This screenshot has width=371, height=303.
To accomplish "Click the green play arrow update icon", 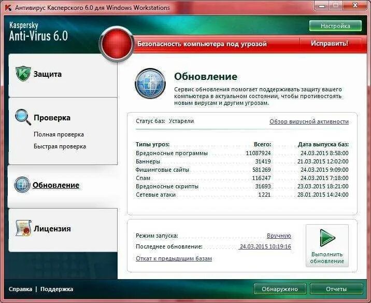I will click(327, 238).
